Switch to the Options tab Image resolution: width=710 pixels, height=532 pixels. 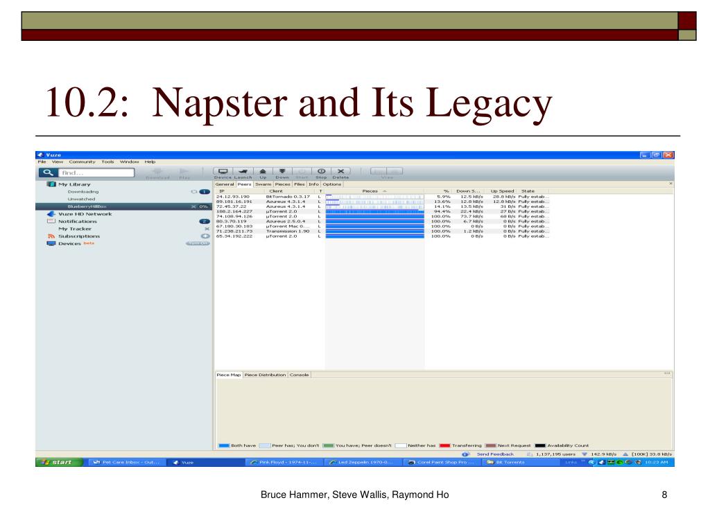(x=332, y=184)
